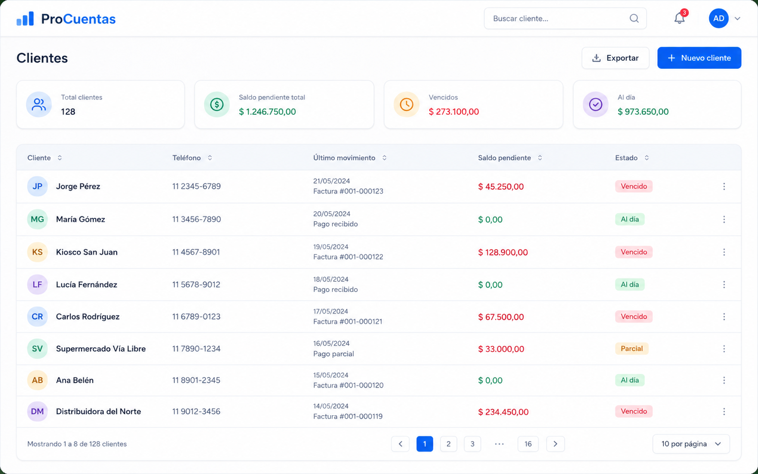Click the Nuevo cliente button

(699, 58)
